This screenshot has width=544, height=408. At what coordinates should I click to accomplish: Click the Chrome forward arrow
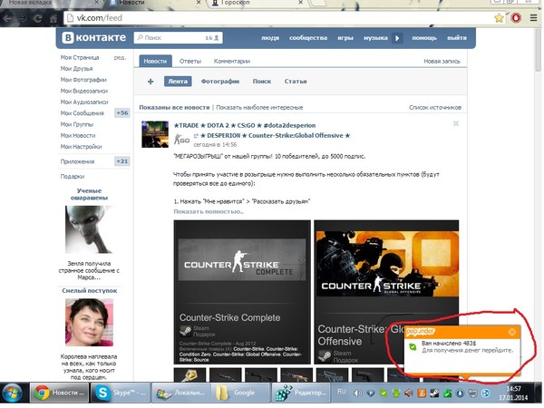tap(23, 18)
